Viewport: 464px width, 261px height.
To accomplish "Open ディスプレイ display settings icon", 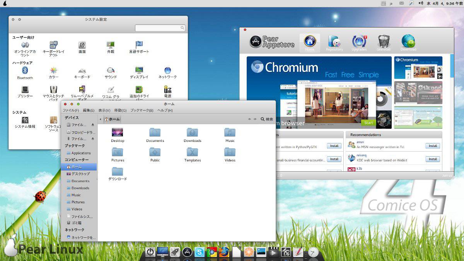I will [x=139, y=72].
